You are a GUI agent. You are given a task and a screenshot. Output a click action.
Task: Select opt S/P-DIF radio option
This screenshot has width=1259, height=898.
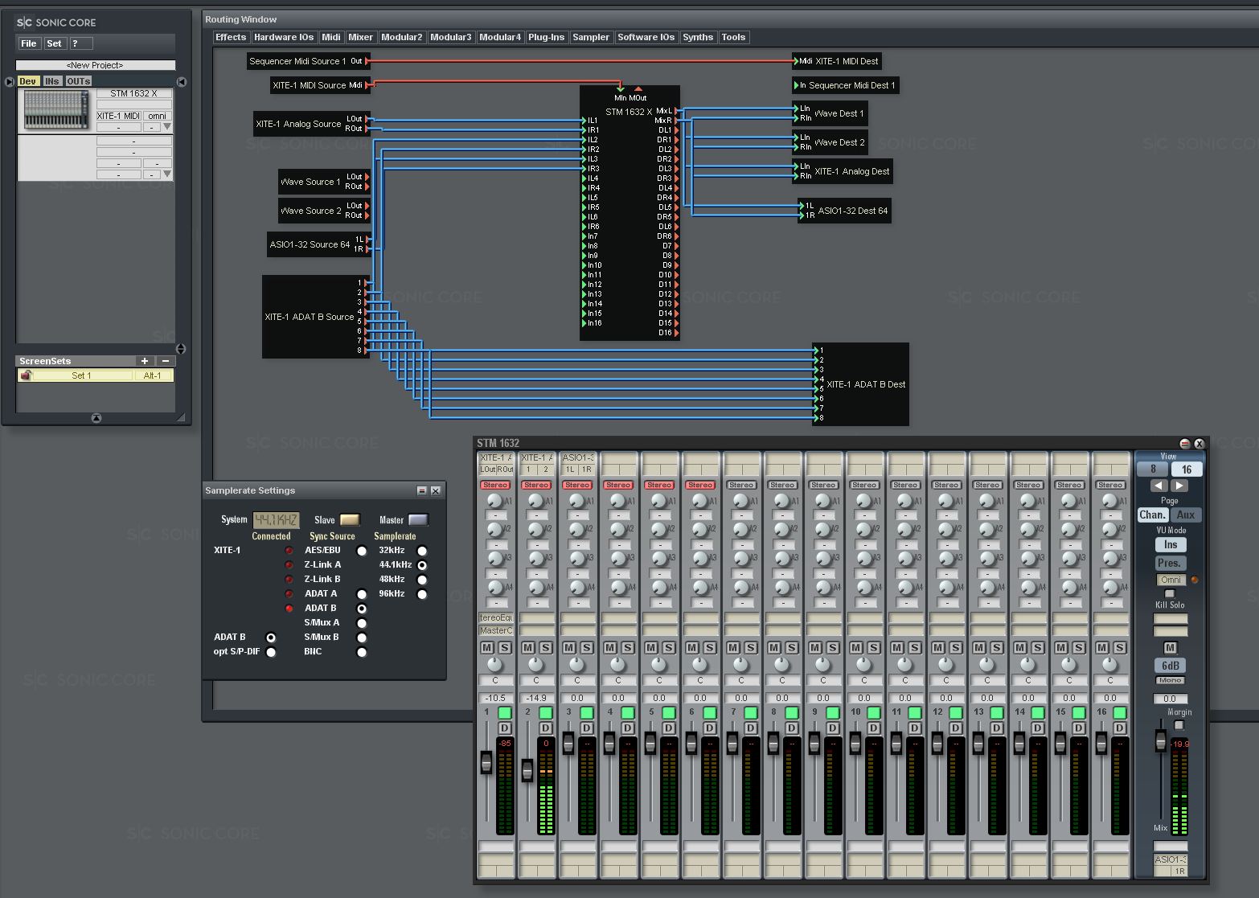(271, 652)
